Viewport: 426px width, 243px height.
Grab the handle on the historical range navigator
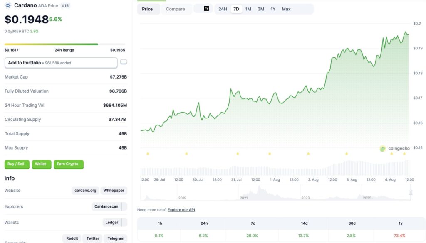410,192
